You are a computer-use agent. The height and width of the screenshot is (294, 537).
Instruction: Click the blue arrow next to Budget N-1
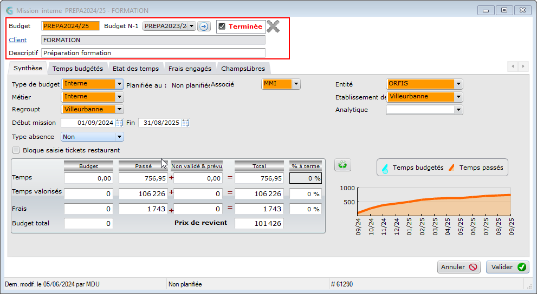click(x=204, y=26)
